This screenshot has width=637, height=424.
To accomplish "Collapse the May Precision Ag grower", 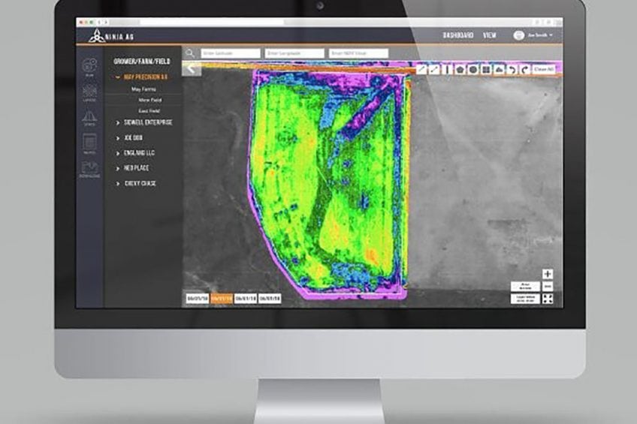I will [x=117, y=77].
